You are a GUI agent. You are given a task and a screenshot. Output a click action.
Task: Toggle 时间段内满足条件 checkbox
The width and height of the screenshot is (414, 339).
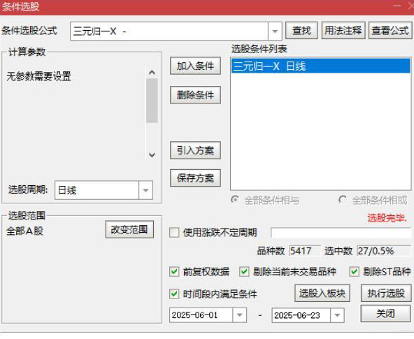tap(174, 294)
